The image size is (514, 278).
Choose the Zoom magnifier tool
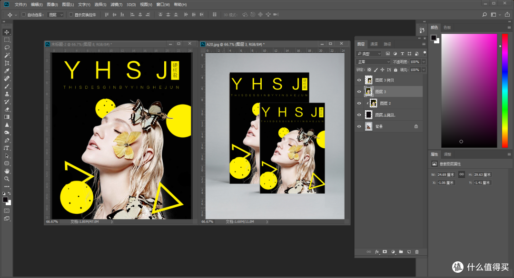[x=7, y=179]
